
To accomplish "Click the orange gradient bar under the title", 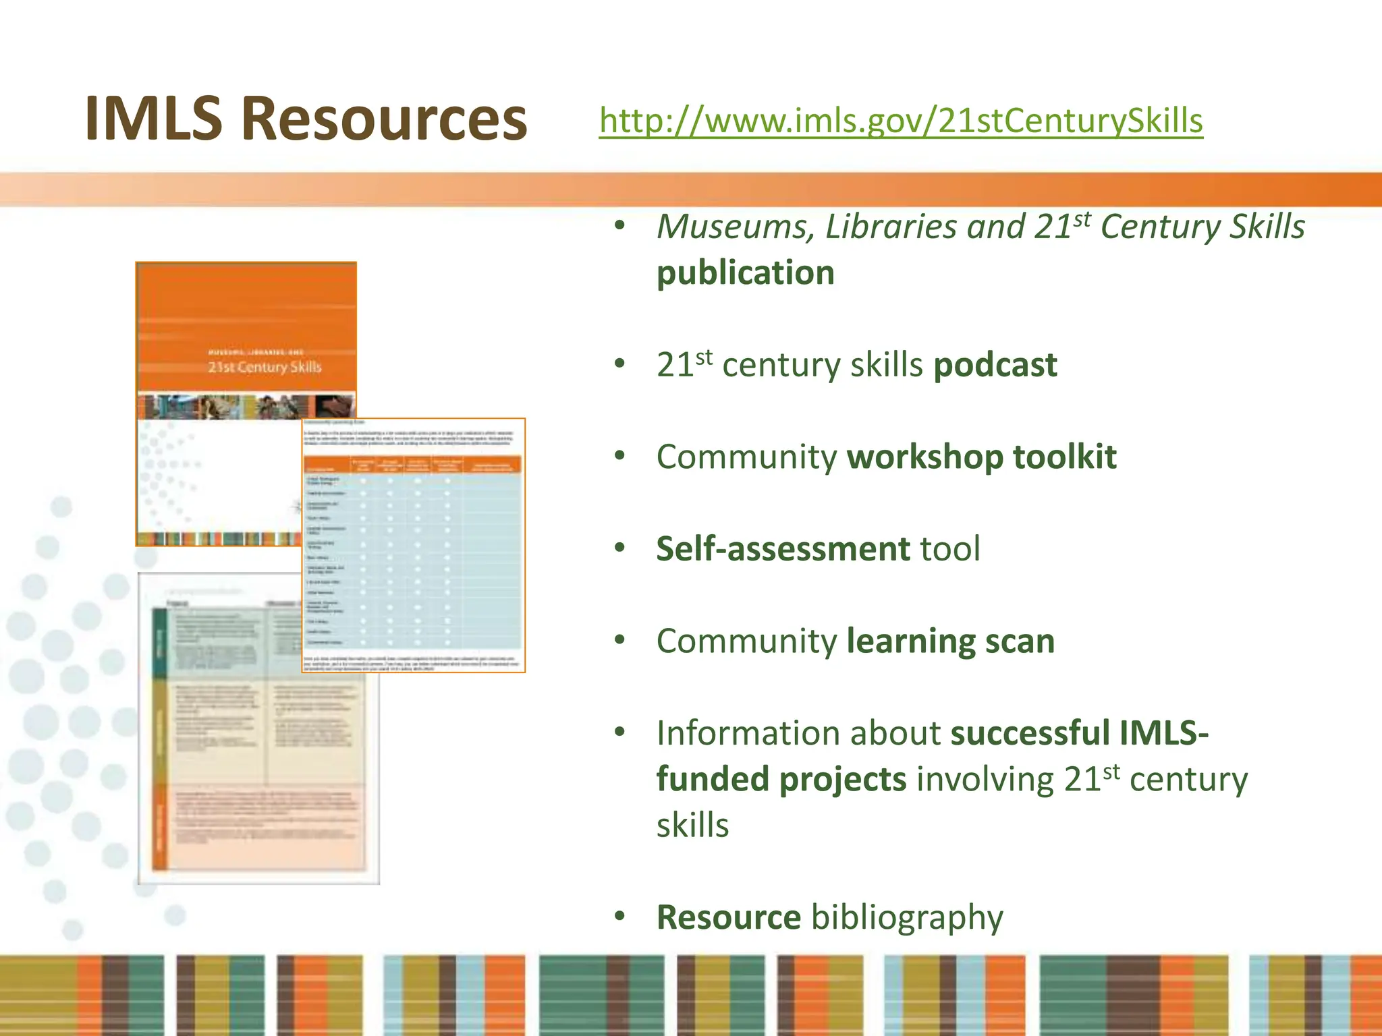I will 691,190.
